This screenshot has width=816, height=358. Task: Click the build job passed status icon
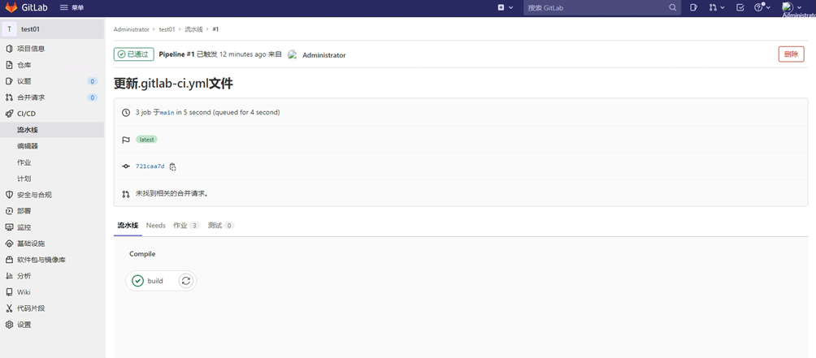(x=138, y=281)
